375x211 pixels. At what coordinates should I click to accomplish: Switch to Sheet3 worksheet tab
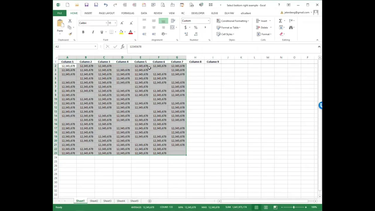[x=107, y=201]
